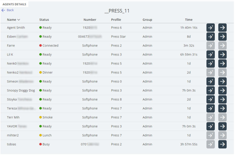Click the plain arrow button in Tereza's row

(222, 108)
